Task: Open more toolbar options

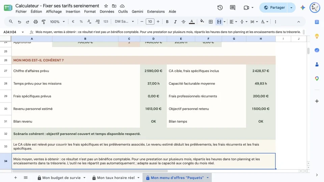Action: click(275, 22)
